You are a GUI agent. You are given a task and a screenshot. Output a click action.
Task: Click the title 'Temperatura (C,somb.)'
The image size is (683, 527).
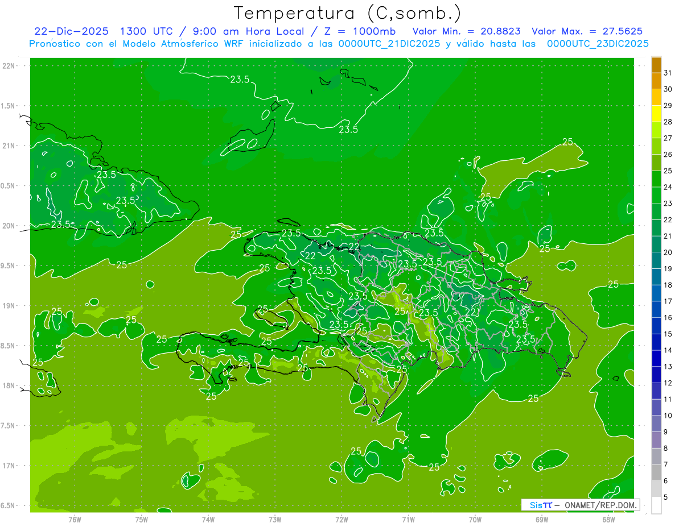(x=347, y=13)
